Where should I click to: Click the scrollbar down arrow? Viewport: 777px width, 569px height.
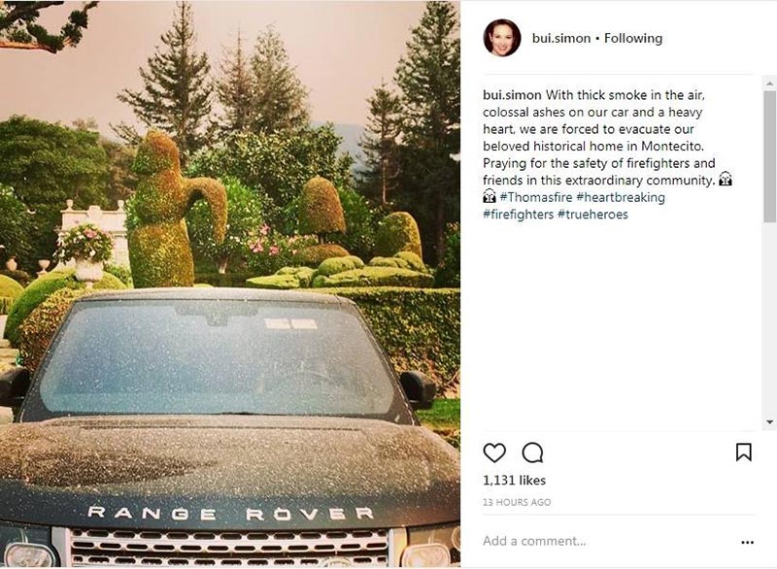(x=769, y=422)
